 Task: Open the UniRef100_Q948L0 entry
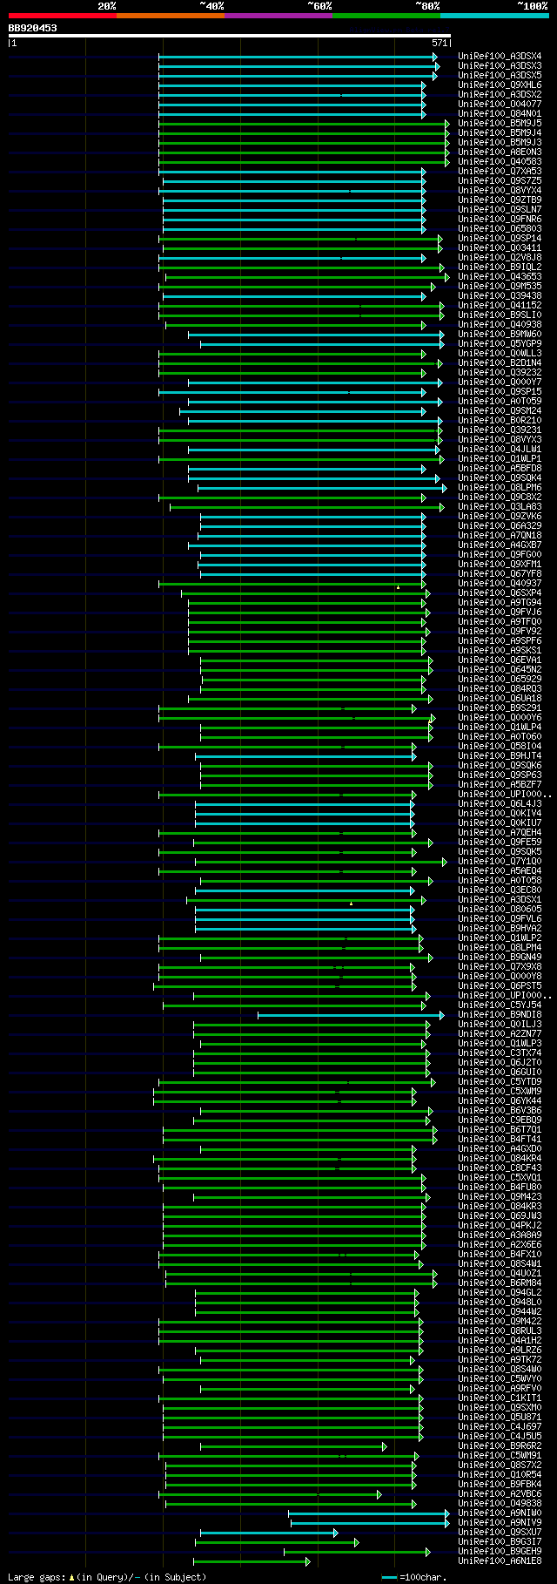(500, 1303)
